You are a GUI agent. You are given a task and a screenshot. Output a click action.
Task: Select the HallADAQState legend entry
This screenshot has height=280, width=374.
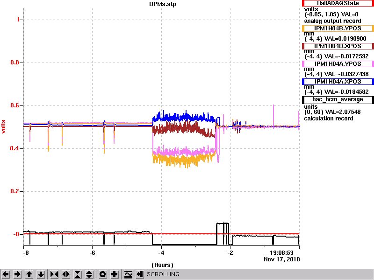click(338, 3)
